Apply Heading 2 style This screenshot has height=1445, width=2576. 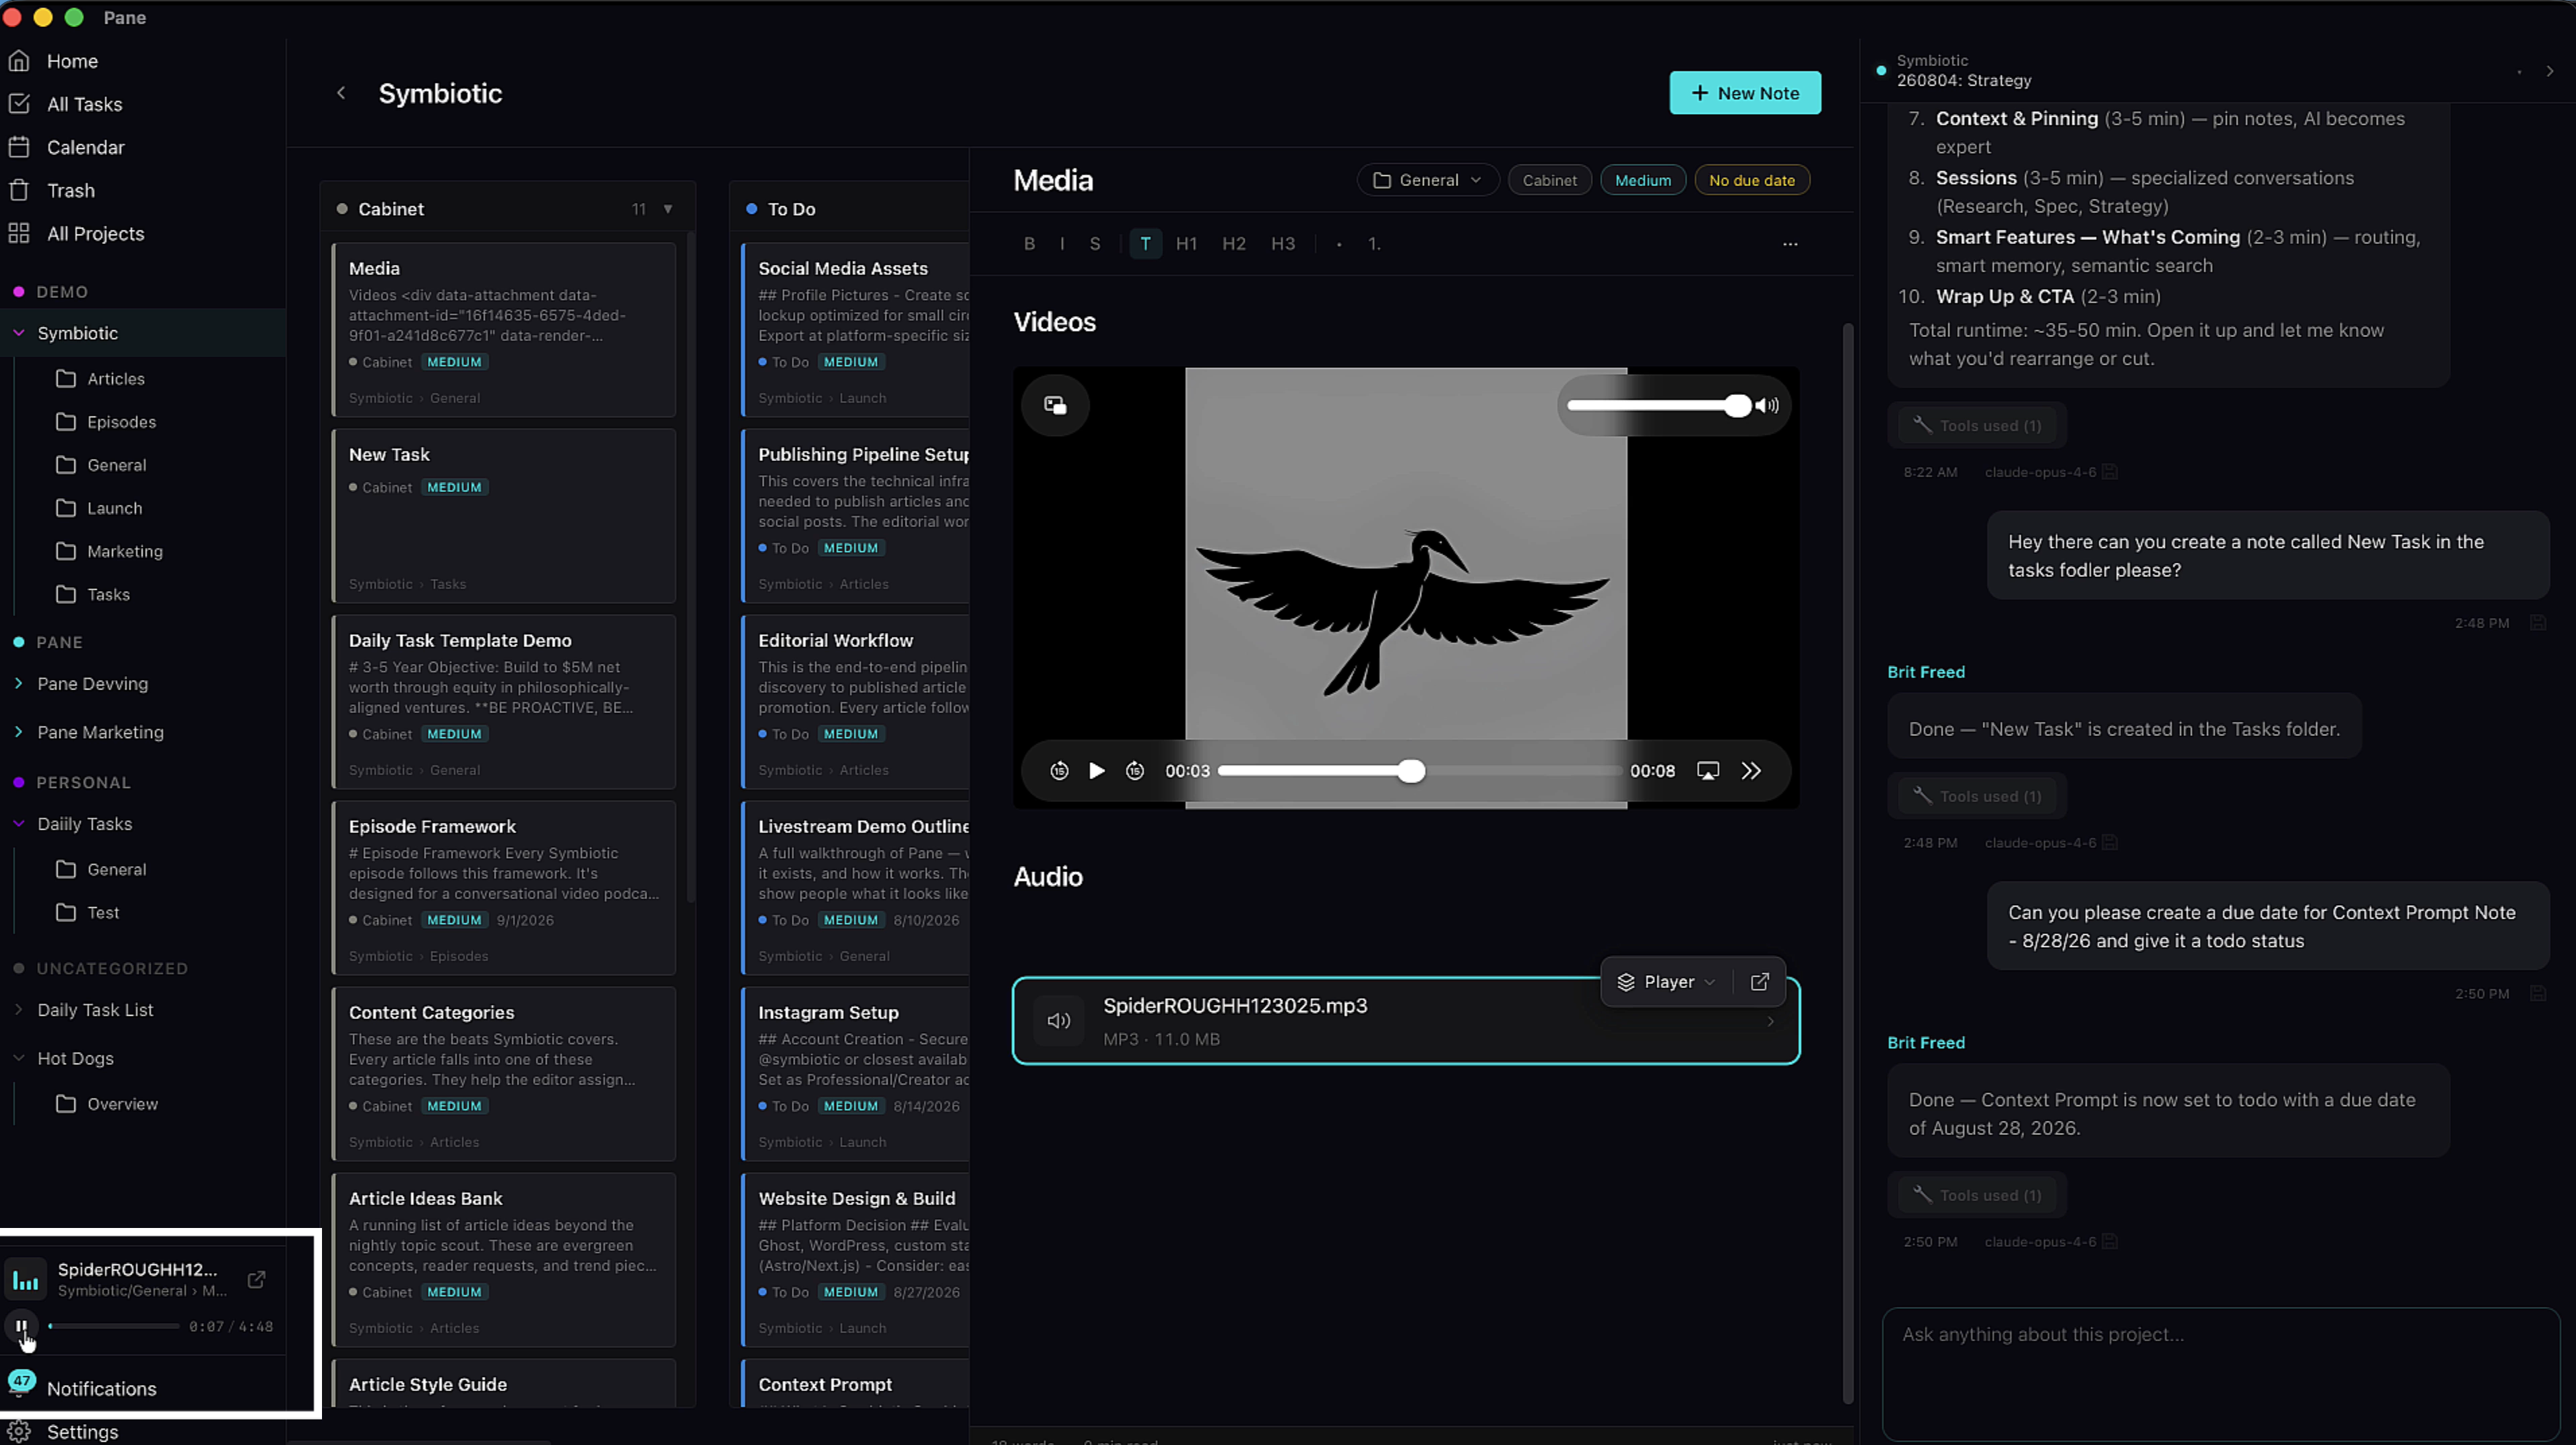click(x=1233, y=243)
